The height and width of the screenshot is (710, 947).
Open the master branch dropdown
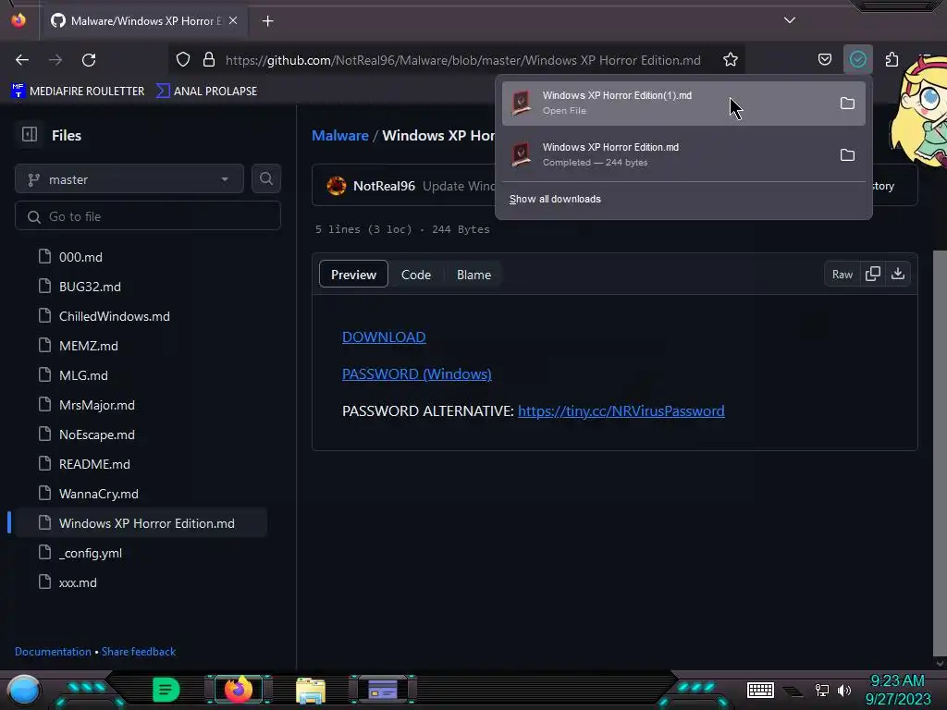[x=129, y=179]
